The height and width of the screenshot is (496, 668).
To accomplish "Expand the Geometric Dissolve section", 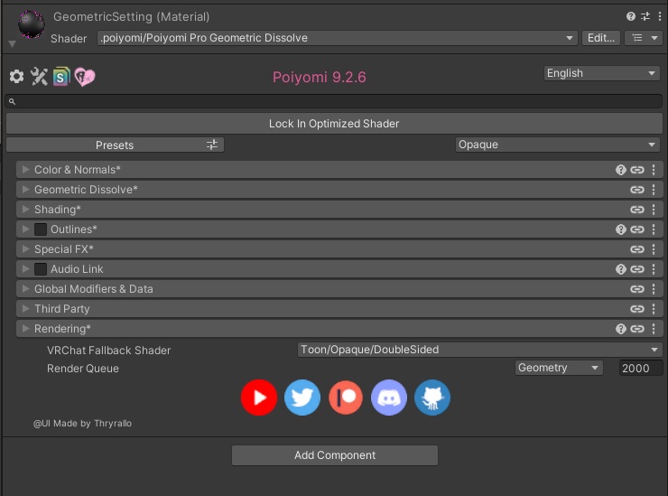I will 25,190.
